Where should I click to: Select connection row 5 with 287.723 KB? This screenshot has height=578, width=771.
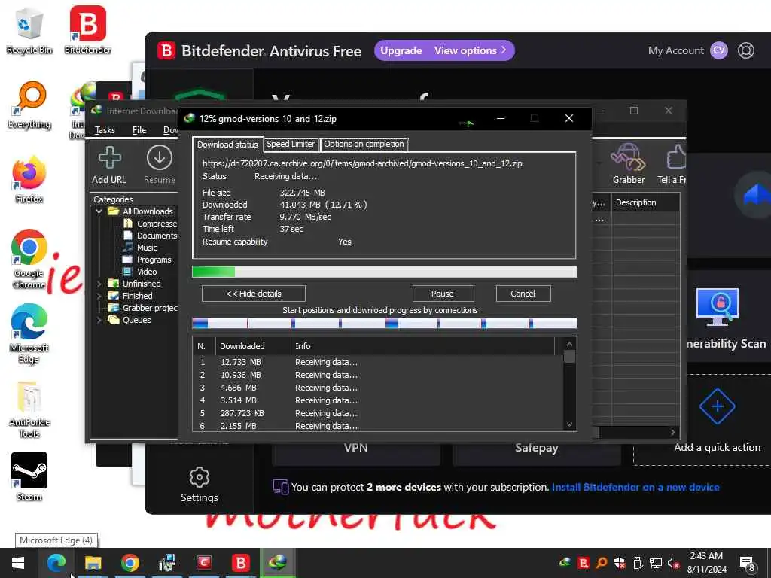point(378,413)
